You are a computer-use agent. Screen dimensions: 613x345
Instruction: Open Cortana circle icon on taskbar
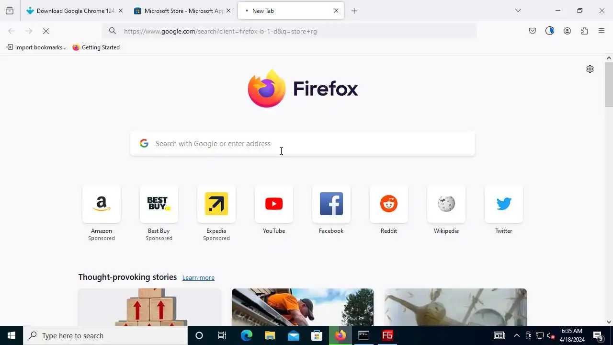click(x=199, y=335)
